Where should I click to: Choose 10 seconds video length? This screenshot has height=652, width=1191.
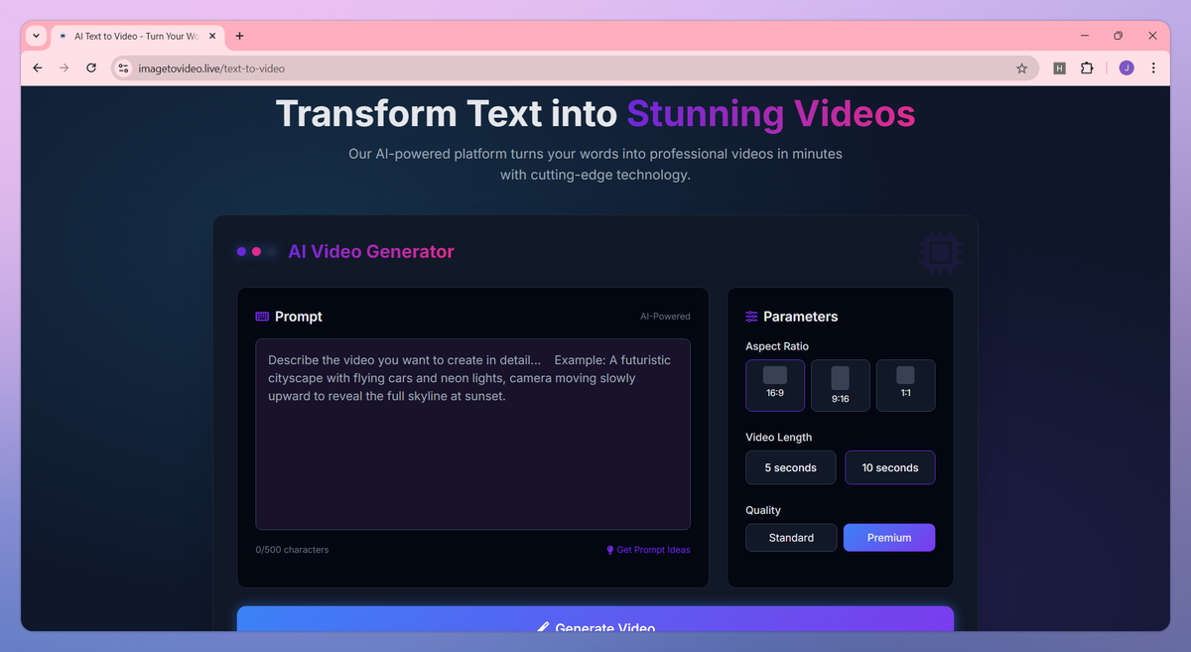[890, 467]
